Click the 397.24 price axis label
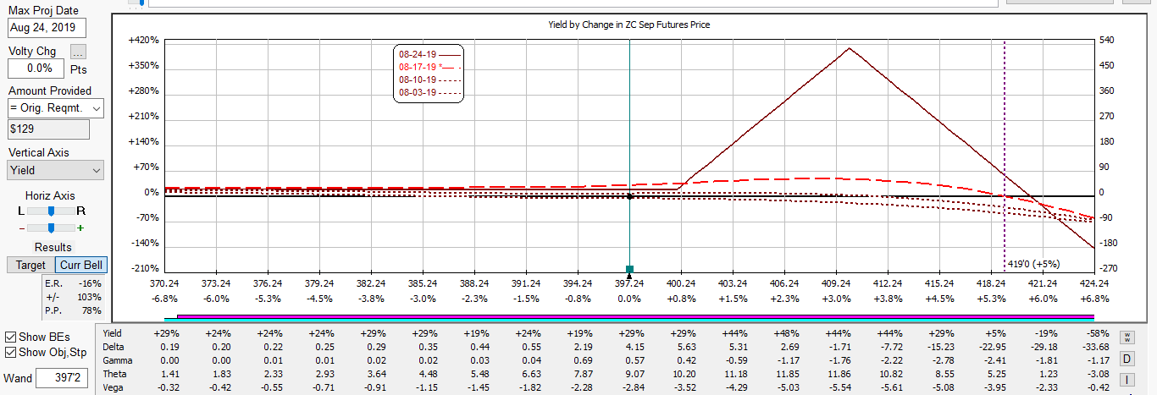The image size is (1157, 395). [x=629, y=284]
